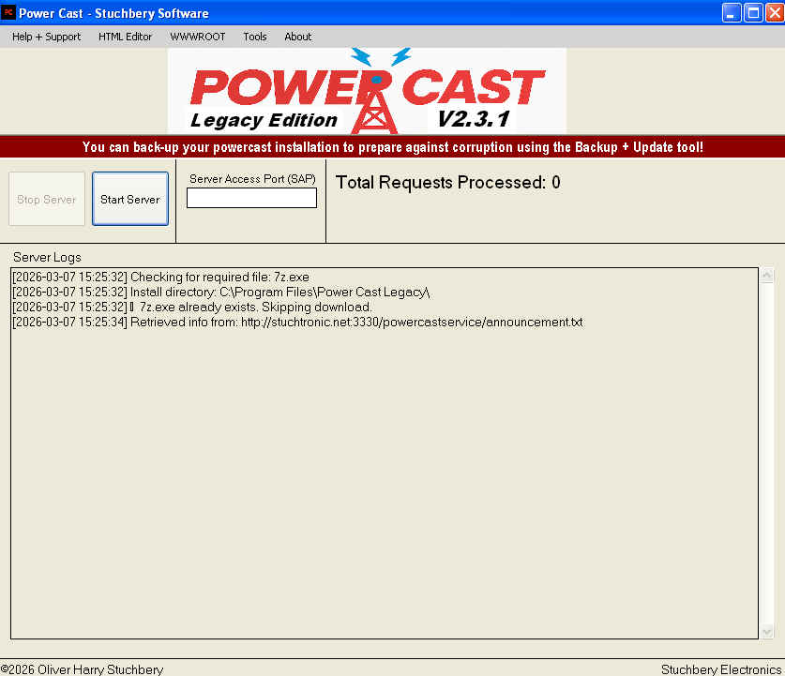Click the ©2026 Oliver Harry Stuchbery footer text
Viewport: 785px width, 676px height.
(x=83, y=669)
